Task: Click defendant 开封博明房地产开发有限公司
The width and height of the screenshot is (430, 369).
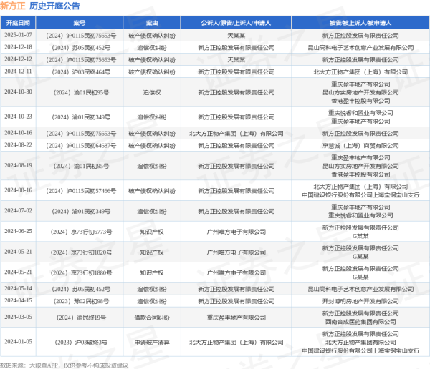Action: [360, 301]
